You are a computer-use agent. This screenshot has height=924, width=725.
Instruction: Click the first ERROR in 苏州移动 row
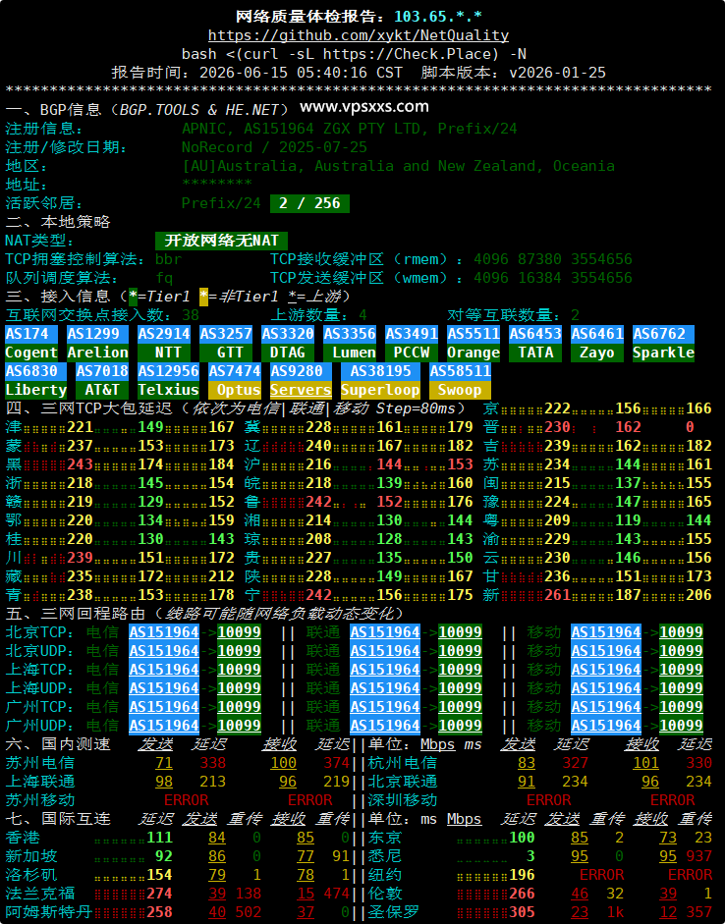[187, 800]
